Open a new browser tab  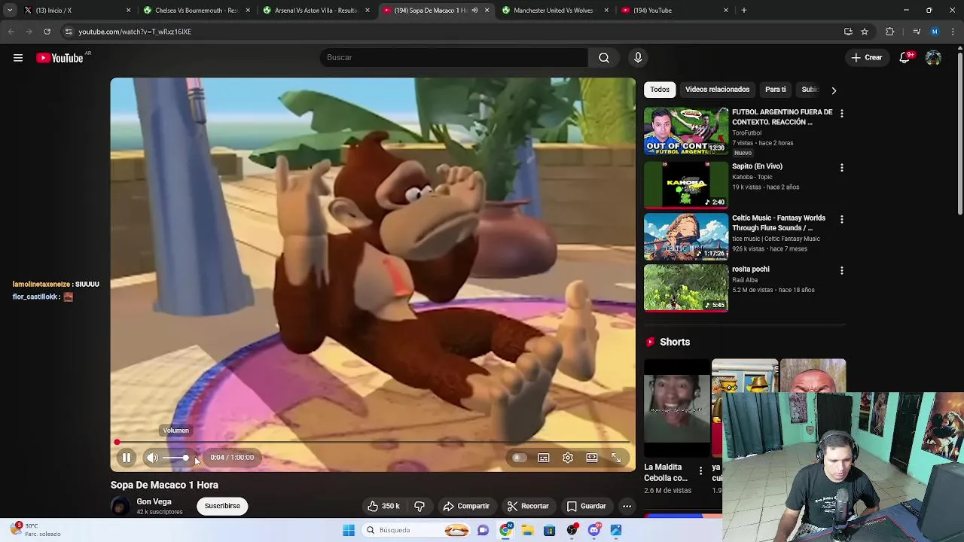pyautogui.click(x=743, y=11)
